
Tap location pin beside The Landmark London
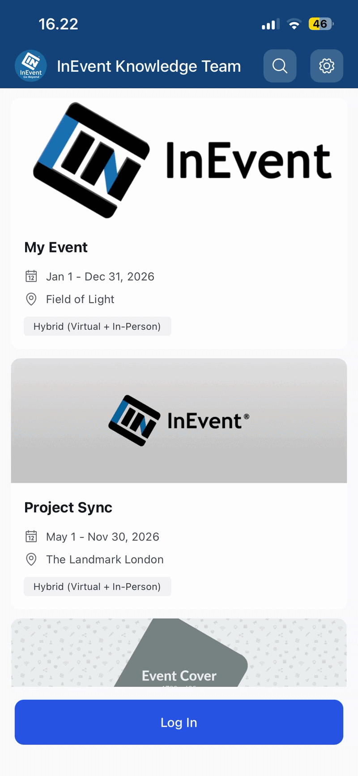click(31, 559)
